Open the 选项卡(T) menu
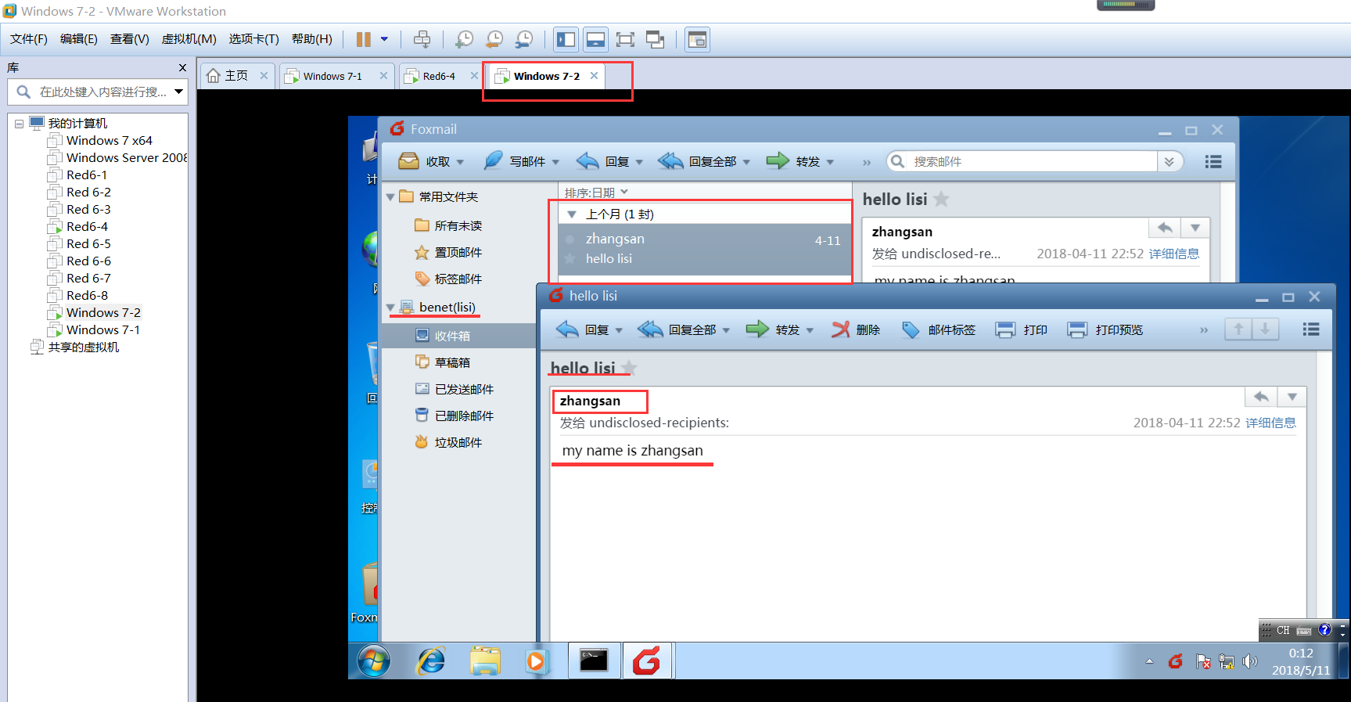 pos(254,39)
